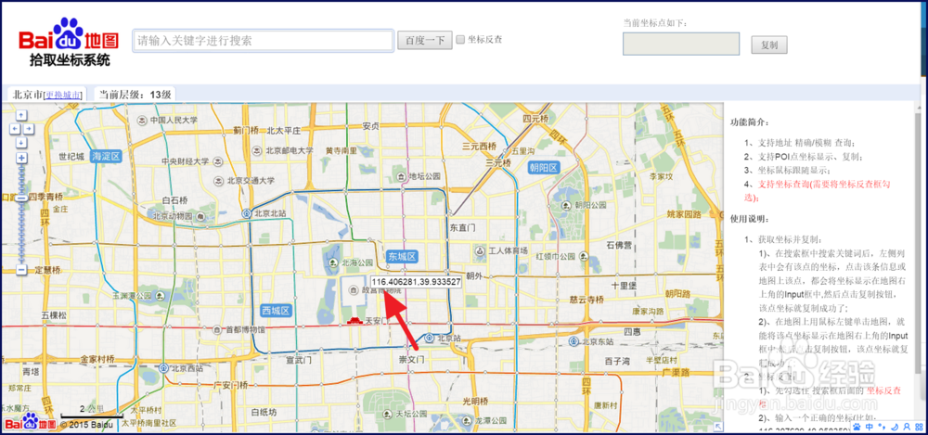The image size is (928, 435).
Task: Click the 北京北站 railway station icon
Action: [246, 213]
